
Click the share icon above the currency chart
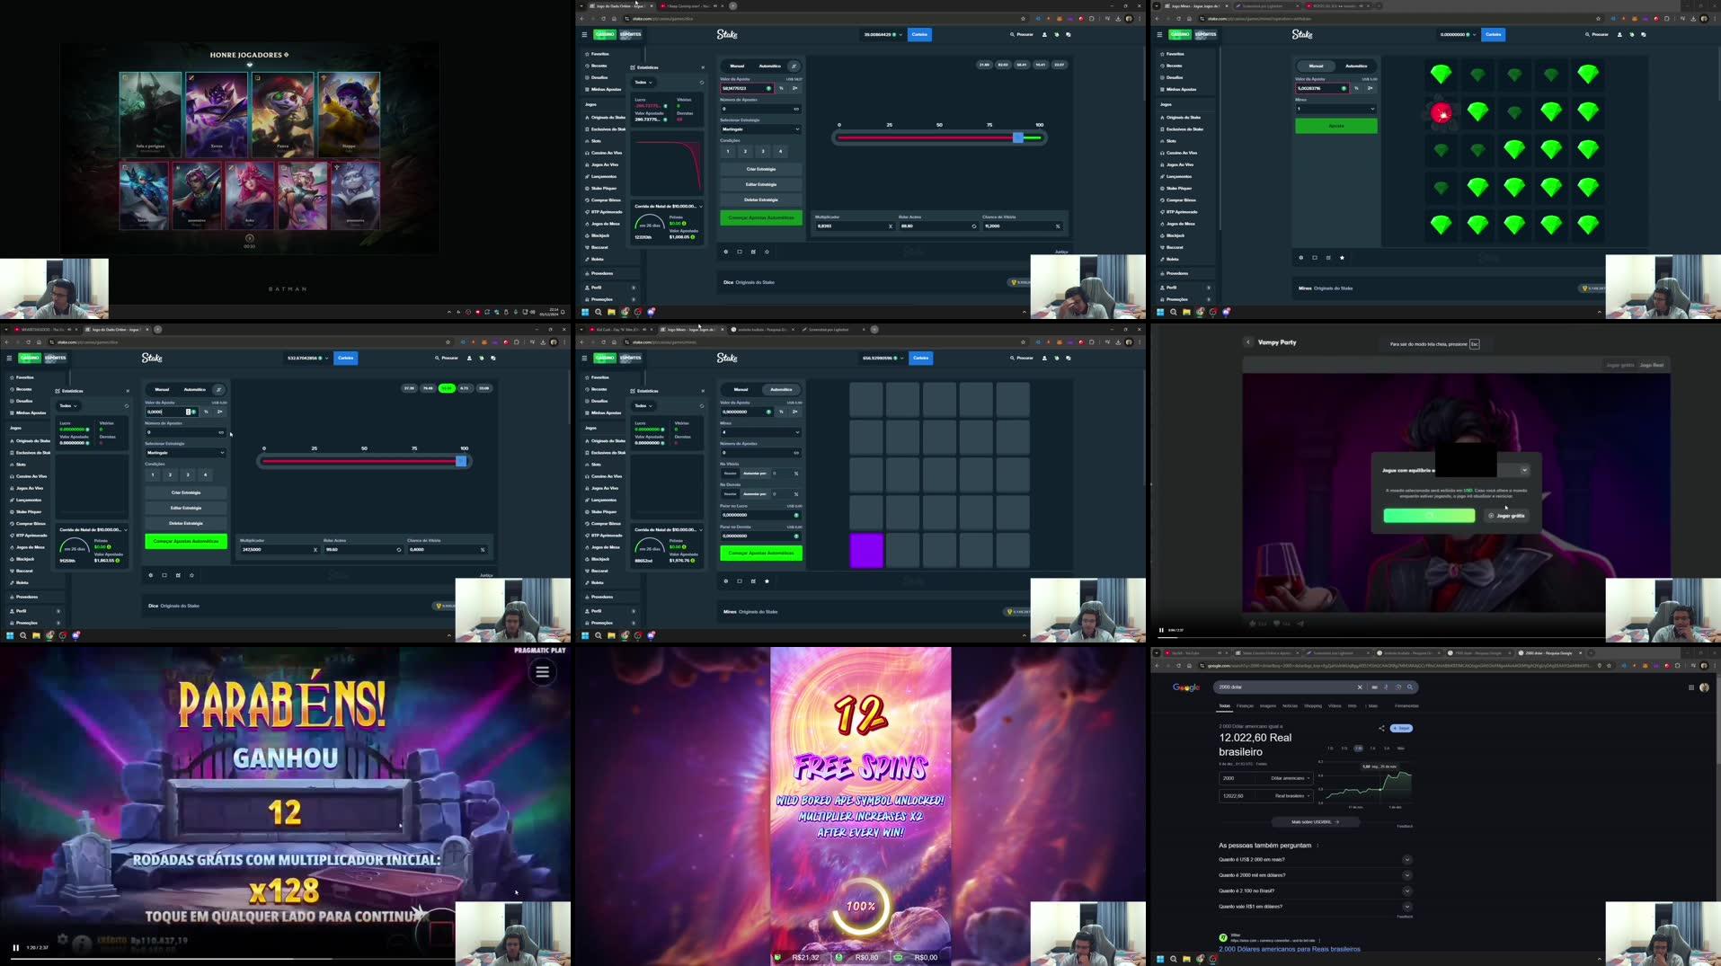[x=1381, y=728]
